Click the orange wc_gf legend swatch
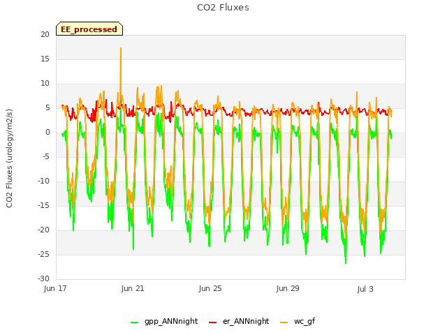This screenshot has height=335, width=447. point(284,322)
